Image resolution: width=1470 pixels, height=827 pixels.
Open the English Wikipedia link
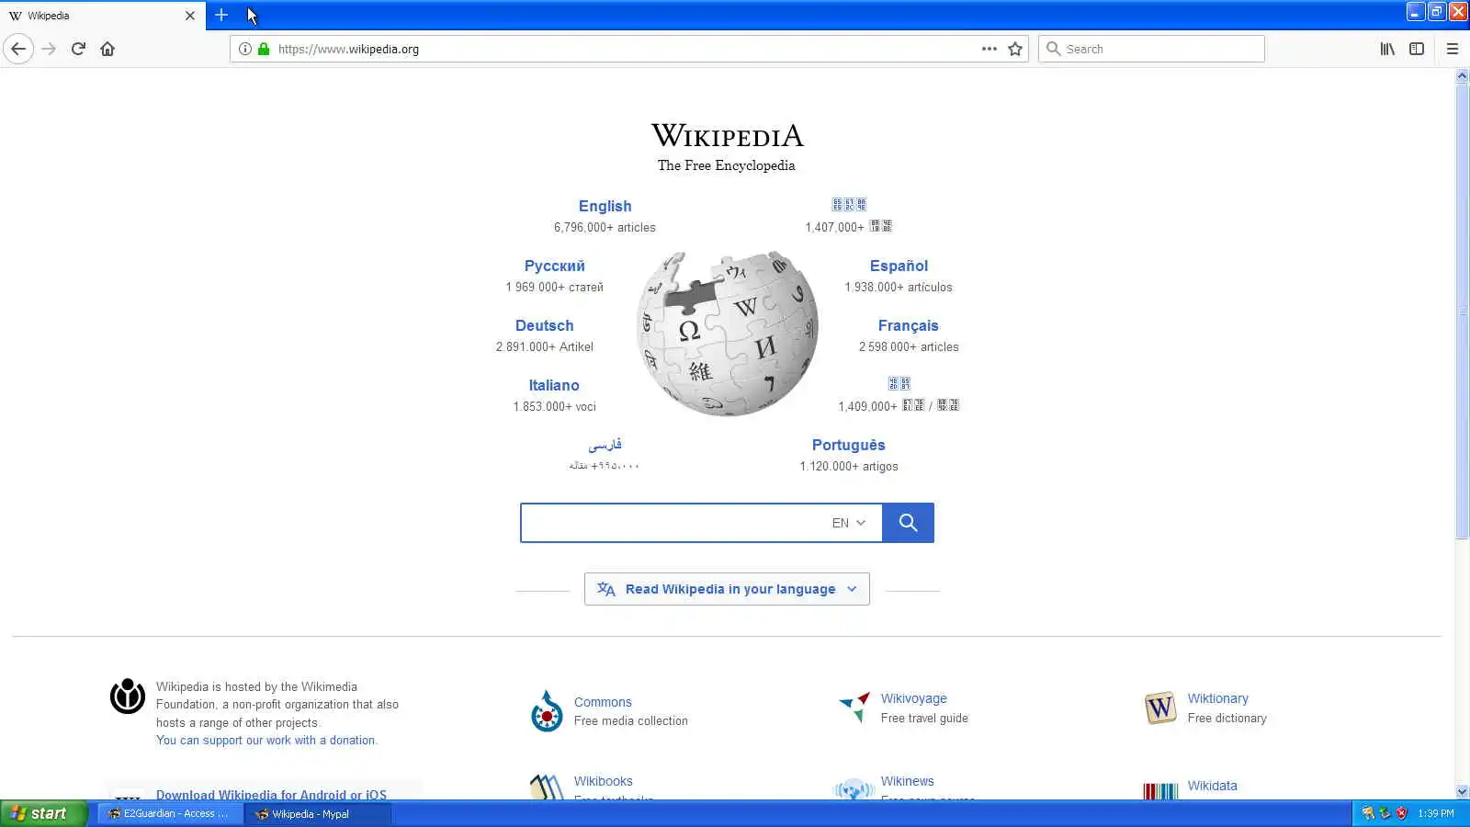tap(605, 206)
